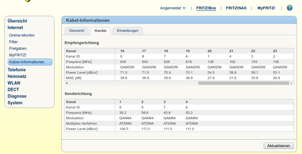302x154 pixels.
Task: Click the upstream frequency 52.2
Action: point(189,113)
